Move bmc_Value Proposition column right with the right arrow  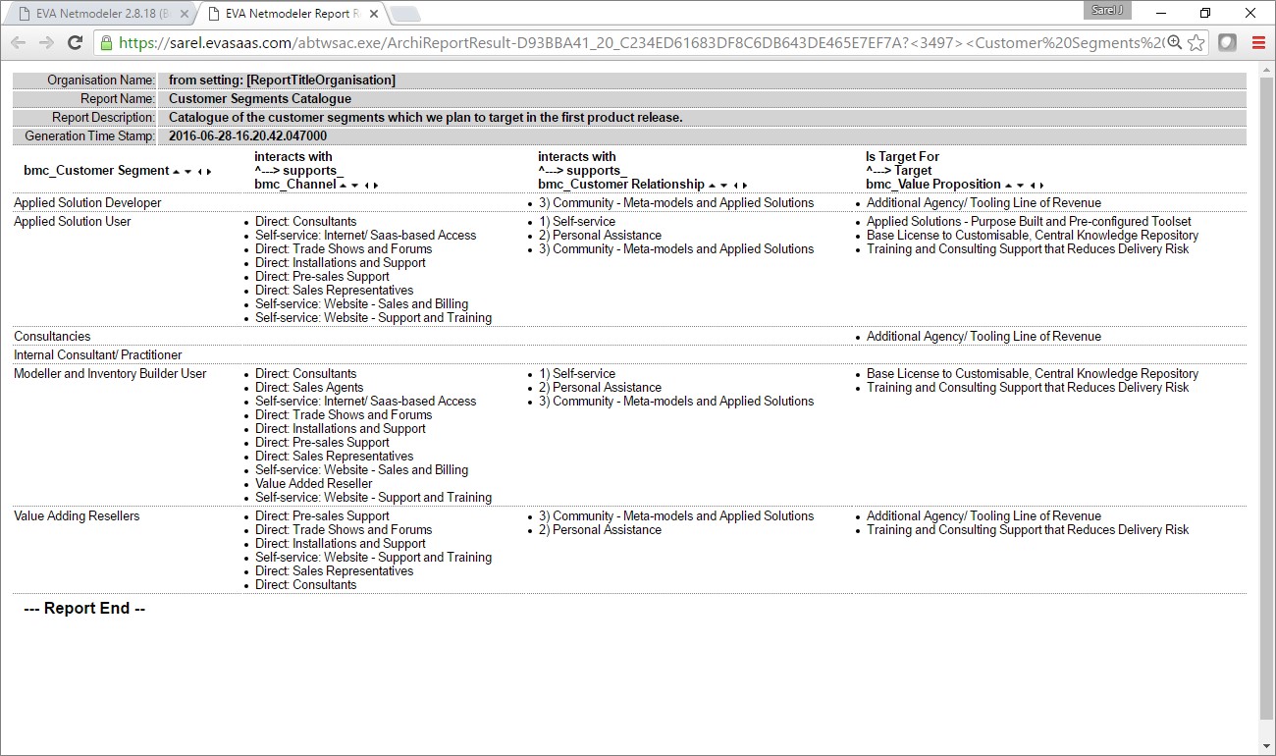click(1040, 186)
